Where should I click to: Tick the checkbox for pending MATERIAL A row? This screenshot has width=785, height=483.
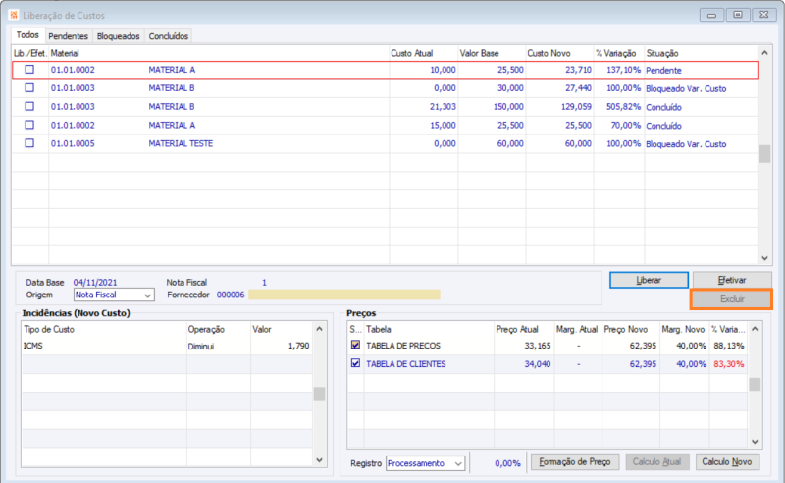tap(29, 70)
